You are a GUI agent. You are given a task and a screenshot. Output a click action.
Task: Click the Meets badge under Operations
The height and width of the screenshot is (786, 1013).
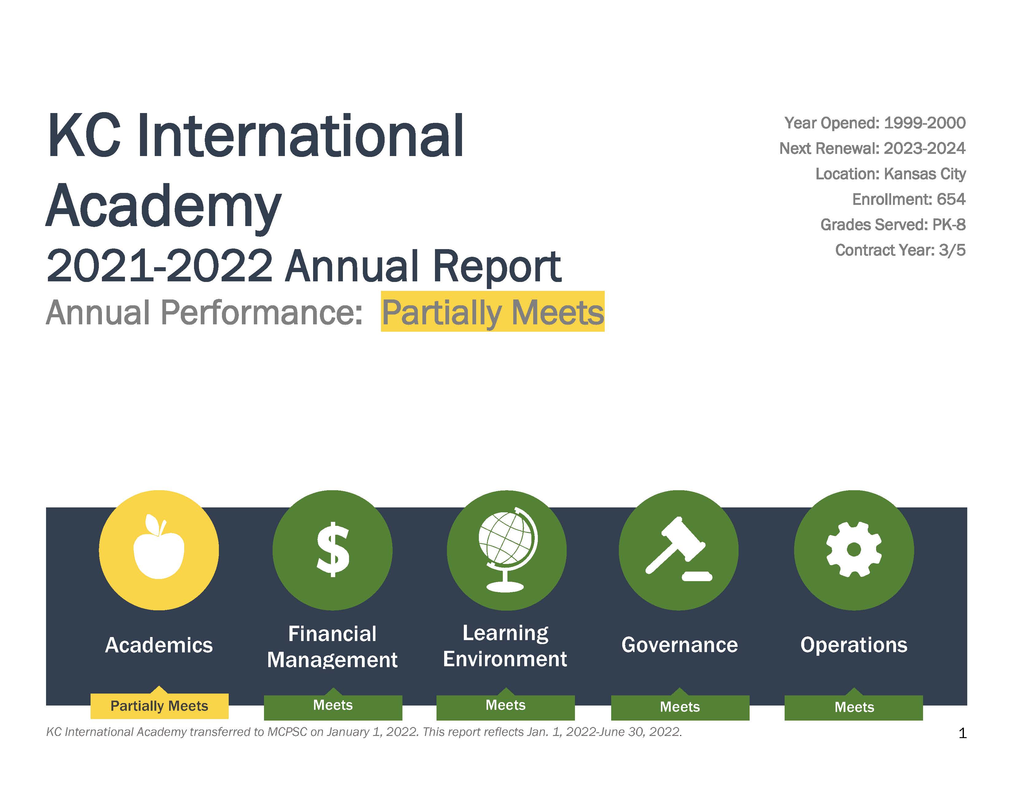point(853,707)
